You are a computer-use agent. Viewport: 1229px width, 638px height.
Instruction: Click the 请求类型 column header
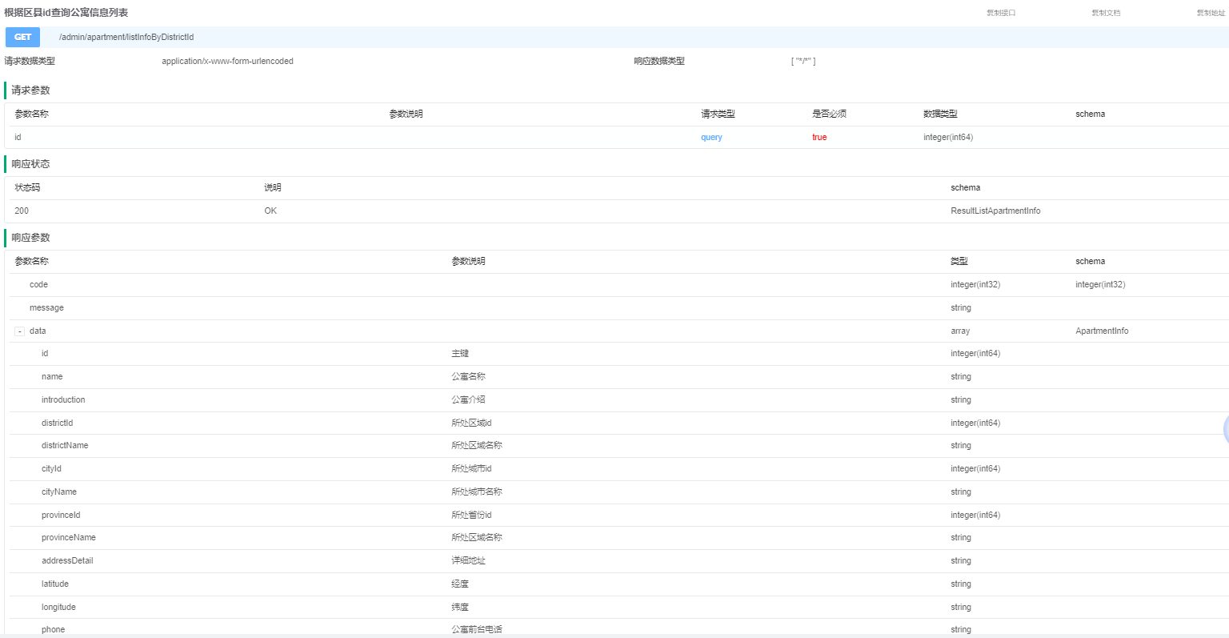(718, 114)
